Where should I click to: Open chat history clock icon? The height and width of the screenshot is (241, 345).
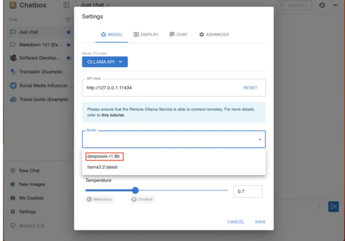pos(322,5)
